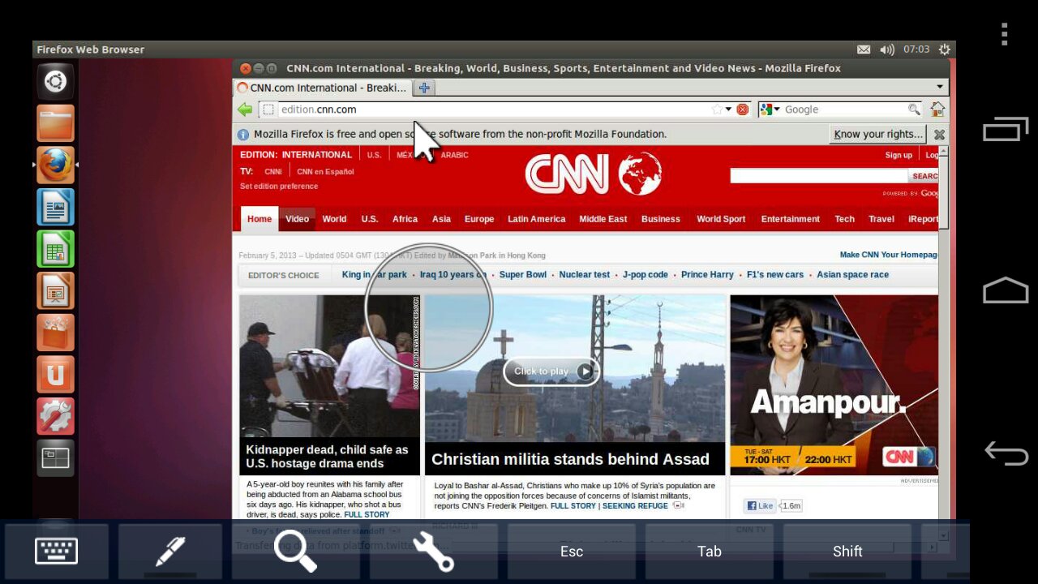1038x584 pixels.
Task: Open Firefox home page icon
Action: point(937,109)
